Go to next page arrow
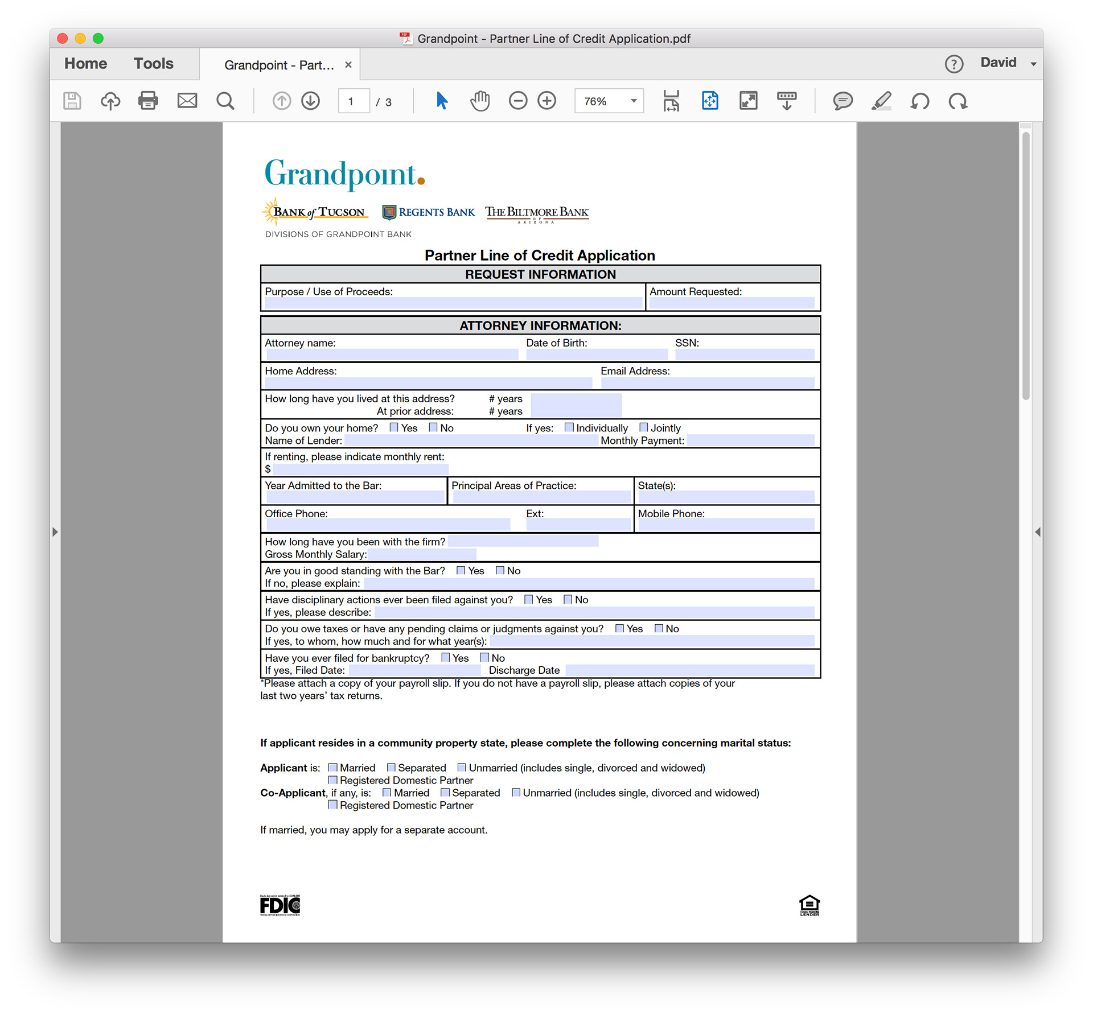 click(x=311, y=101)
